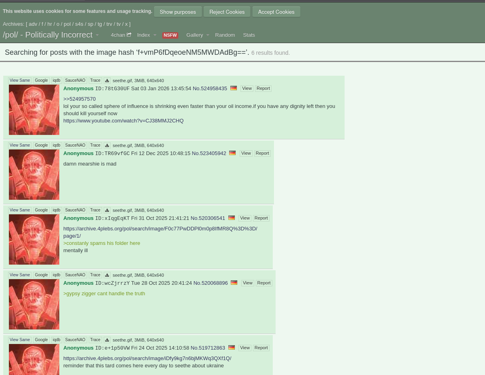This screenshot has height=375, width=485.
Task: Follow quote link >>524957570
Action: (79, 99)
